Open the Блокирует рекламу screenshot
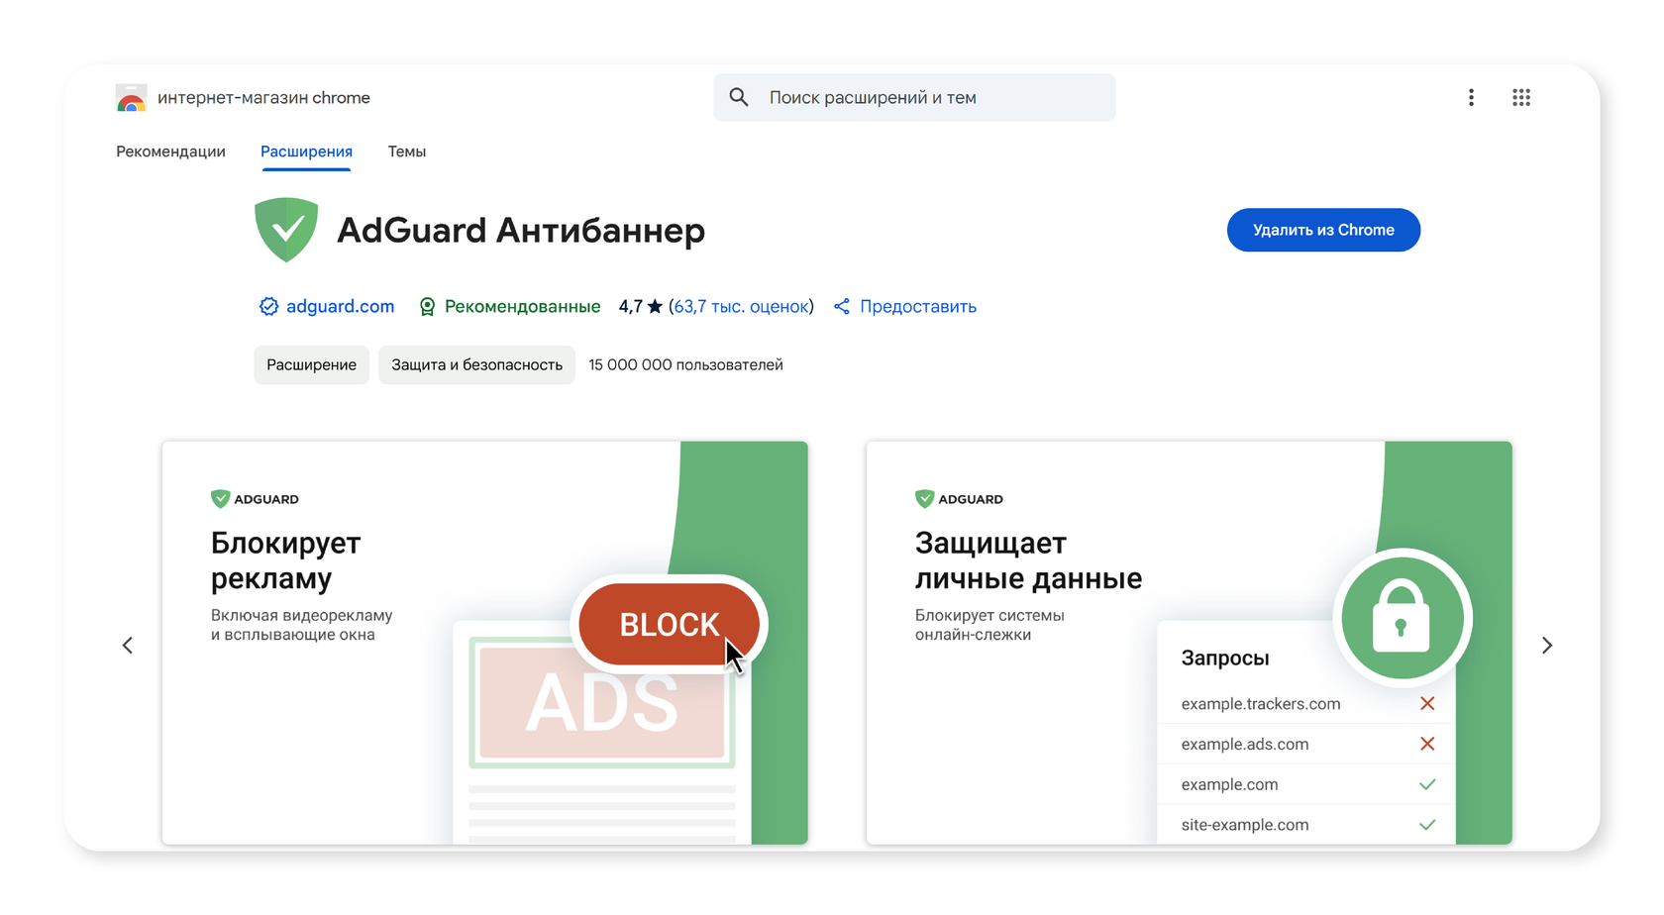 (485, 643)
